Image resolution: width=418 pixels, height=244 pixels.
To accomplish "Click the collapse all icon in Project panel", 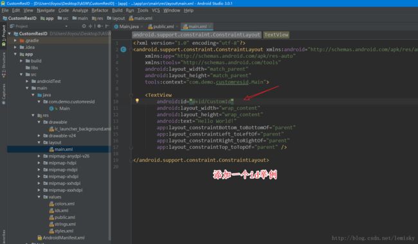I will pyautogui.click(x=91, y=26).
